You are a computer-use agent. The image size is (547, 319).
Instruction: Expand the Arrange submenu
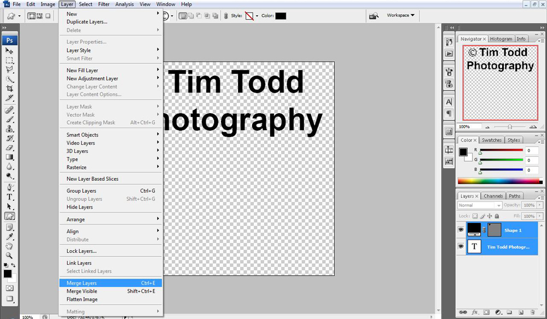pyautogui.click(x=110, y=220)
